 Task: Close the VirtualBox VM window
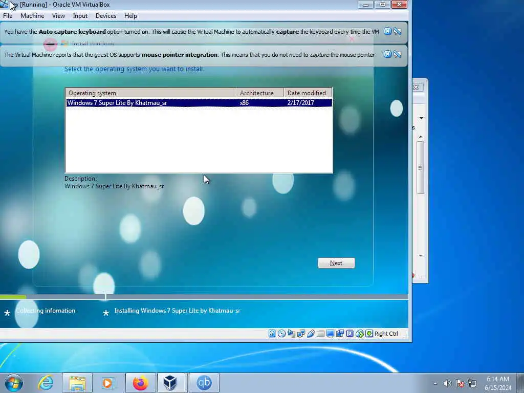coord(399,5)
